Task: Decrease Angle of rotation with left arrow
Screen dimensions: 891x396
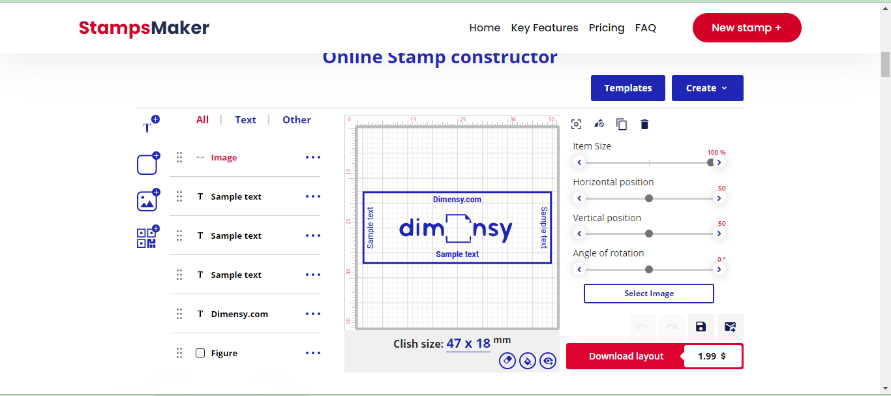Action: click(x=579, y=269)
